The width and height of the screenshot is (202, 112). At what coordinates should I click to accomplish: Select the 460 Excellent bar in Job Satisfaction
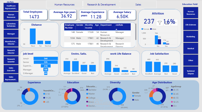pos(149,67)
